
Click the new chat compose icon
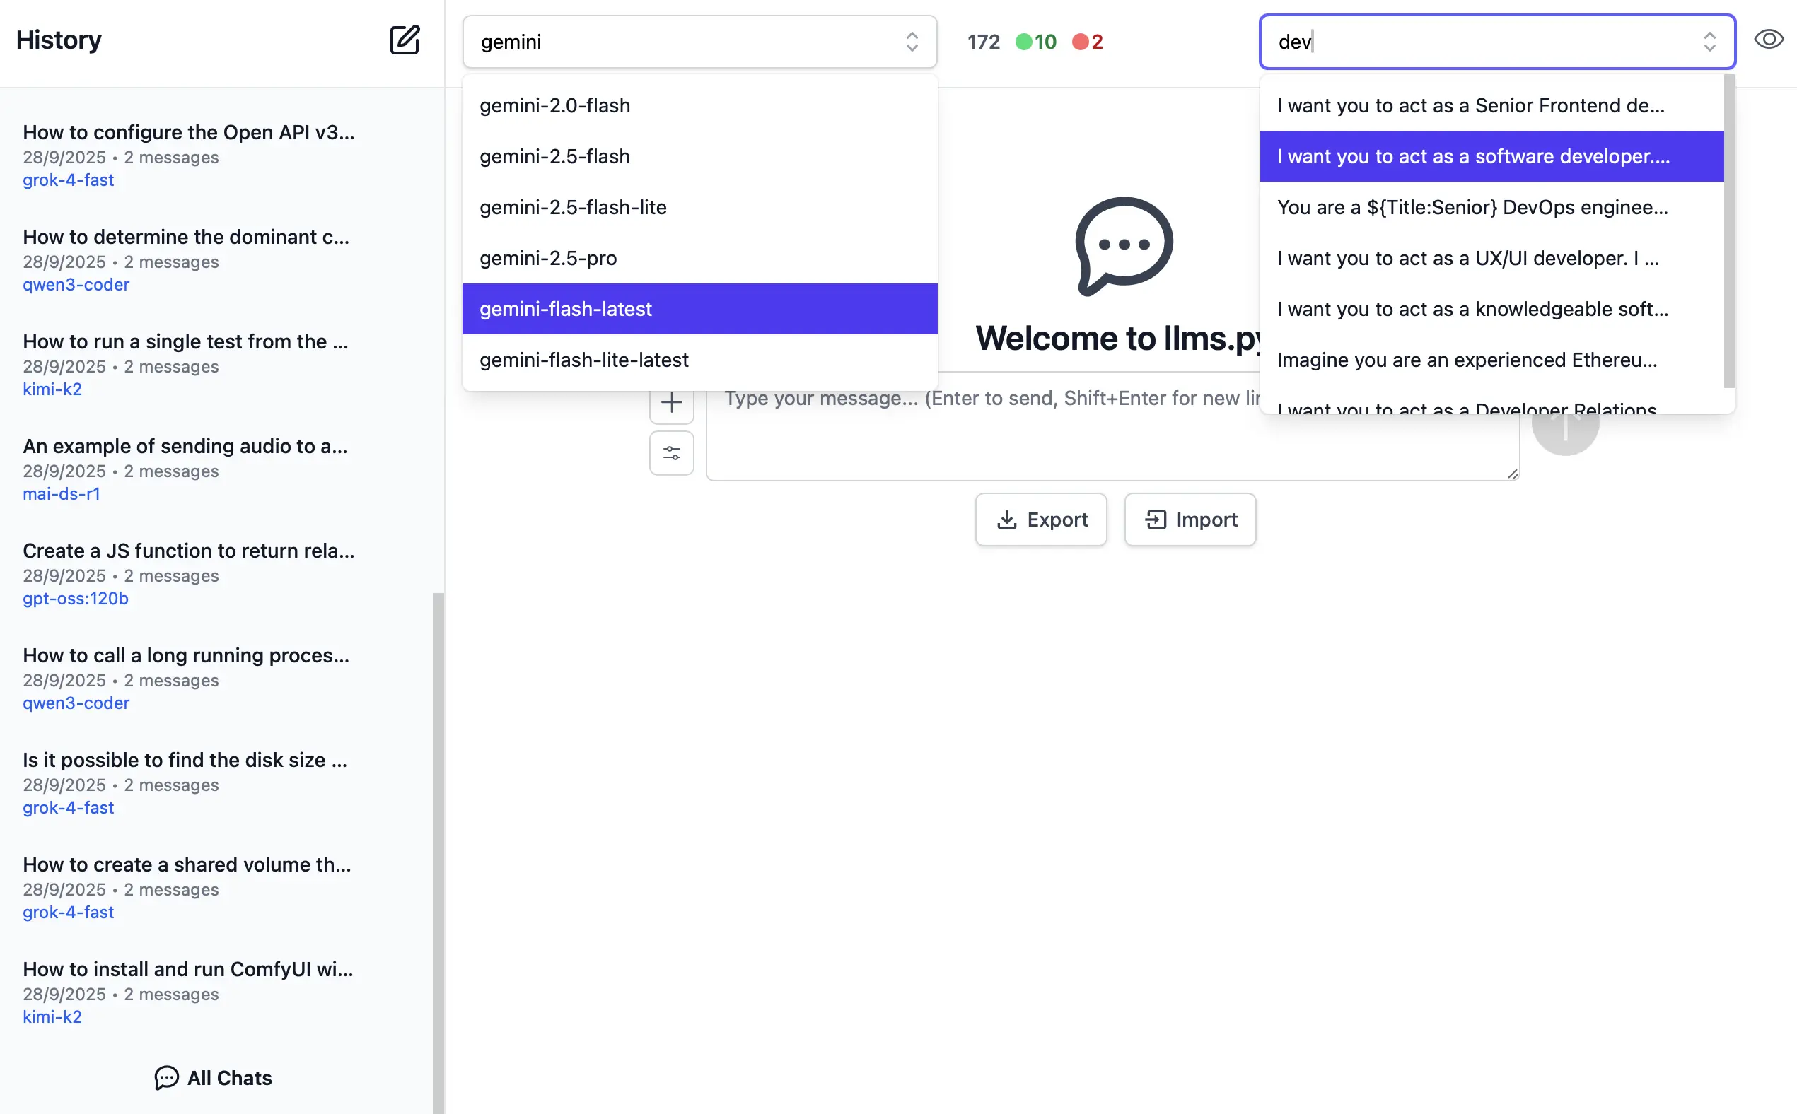(404, 40)
